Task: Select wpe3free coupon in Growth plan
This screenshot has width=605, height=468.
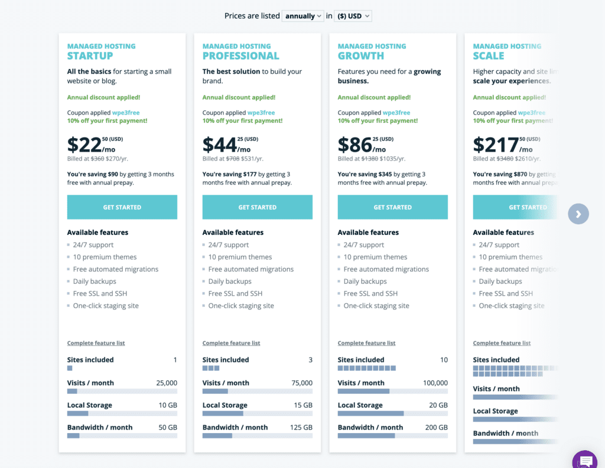Action: pos(398,113)
